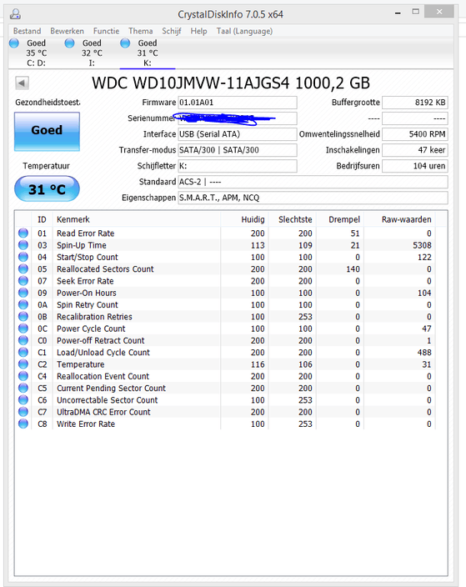Click status orb for UltraDMA CRC Error Count
Viewport: 466px width, 587px height.
23,412
